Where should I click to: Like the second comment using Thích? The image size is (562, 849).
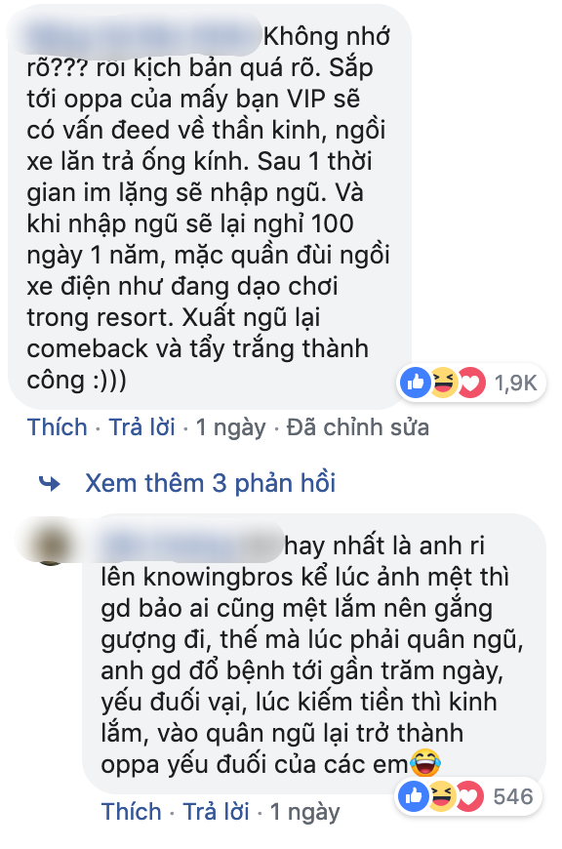(132, 812)
